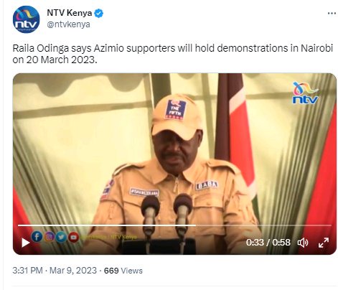Screen dimensions: 338x290
Task: Seek on the video progress bar
Action: click(174, 225)
